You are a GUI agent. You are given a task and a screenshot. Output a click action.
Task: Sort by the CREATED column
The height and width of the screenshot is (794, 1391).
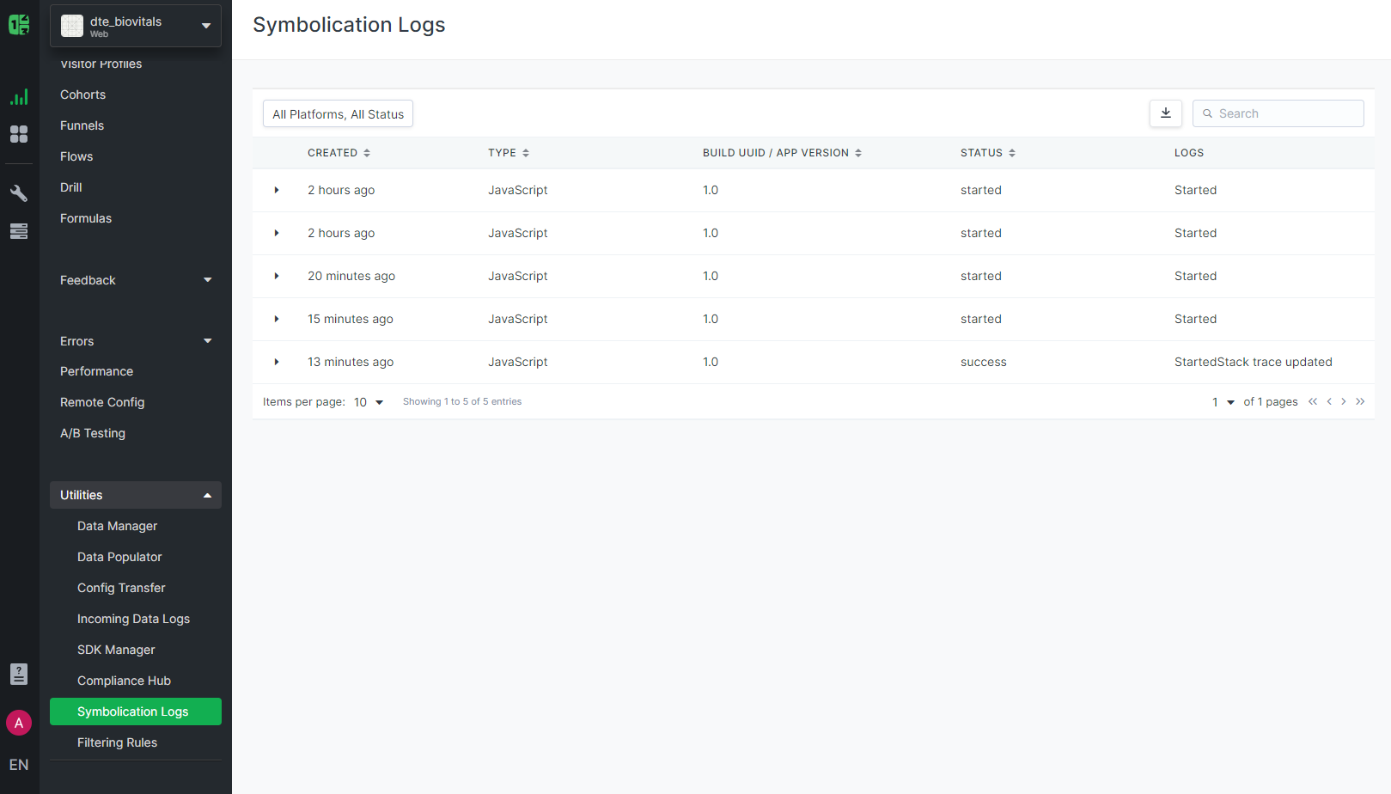[x=339, y=153]
